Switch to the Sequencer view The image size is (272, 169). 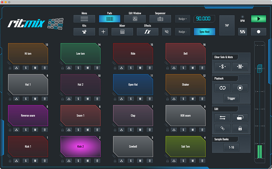coord(160,19)
